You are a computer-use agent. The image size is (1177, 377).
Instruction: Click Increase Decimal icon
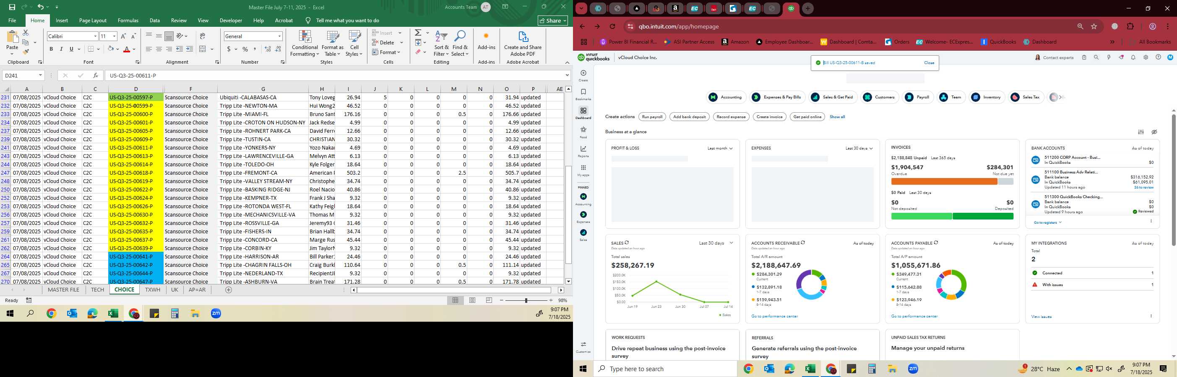268,49
